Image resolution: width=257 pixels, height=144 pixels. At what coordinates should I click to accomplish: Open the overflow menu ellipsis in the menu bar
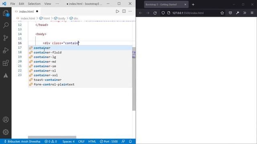pos(57,4)
